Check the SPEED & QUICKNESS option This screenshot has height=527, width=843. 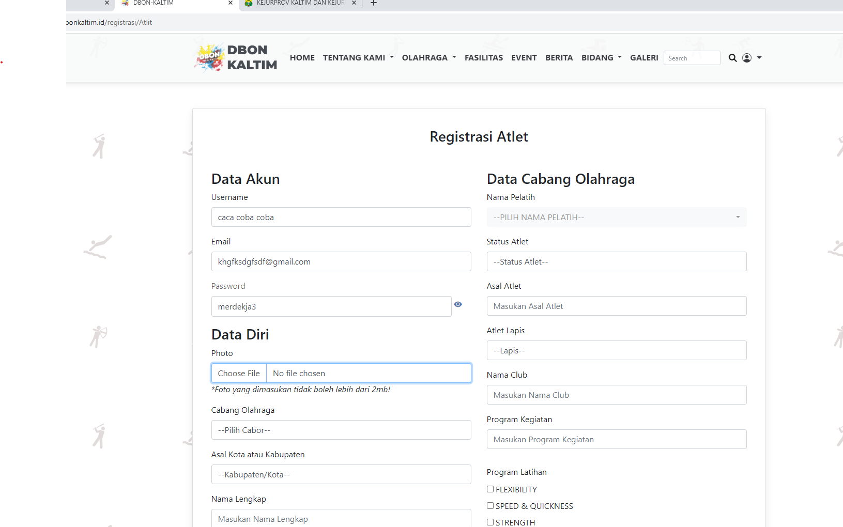pos(490,506)
